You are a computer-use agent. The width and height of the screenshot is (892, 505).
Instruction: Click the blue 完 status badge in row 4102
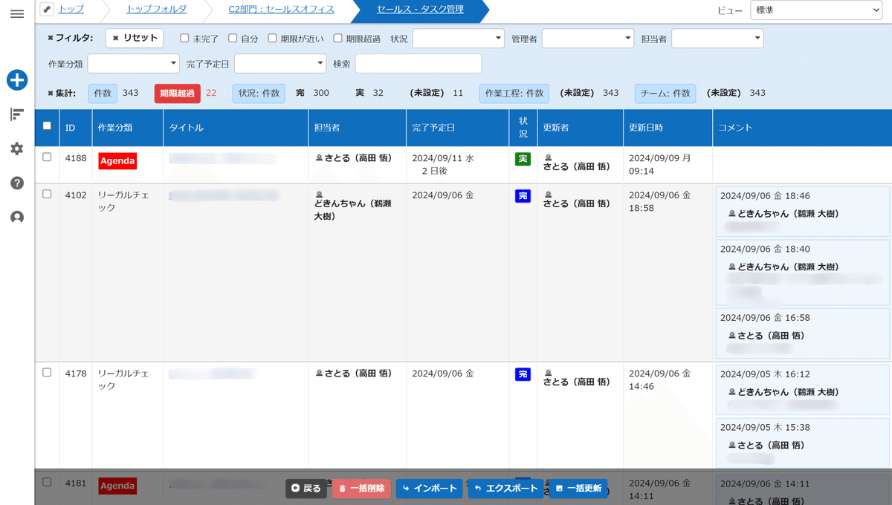coord(523,196)
